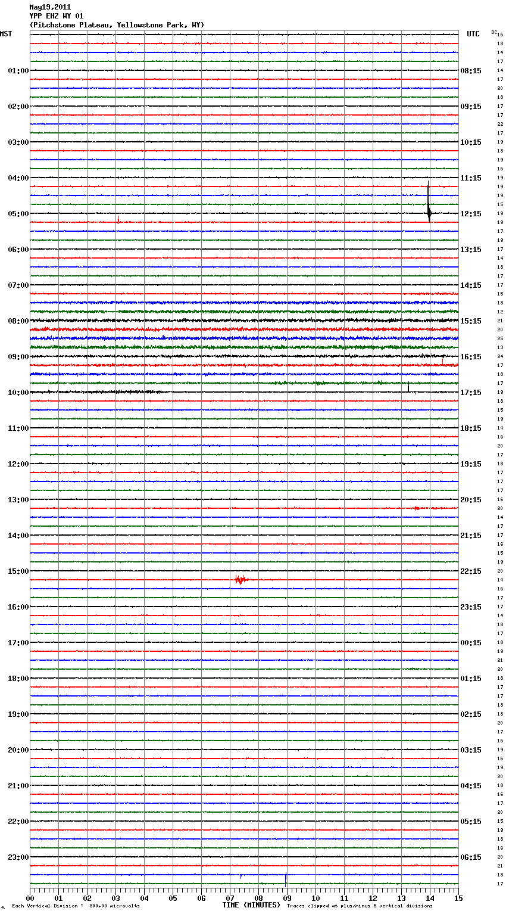Select the 07:00 MST row label

[x=18, y=285]
